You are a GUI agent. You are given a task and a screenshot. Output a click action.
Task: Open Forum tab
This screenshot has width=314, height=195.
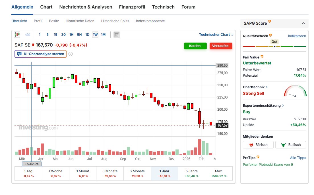[188, 7]
